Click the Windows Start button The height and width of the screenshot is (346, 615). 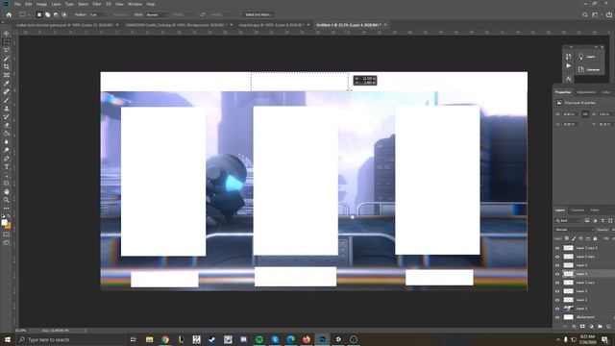pyautogui.click(x=8, y=339)
